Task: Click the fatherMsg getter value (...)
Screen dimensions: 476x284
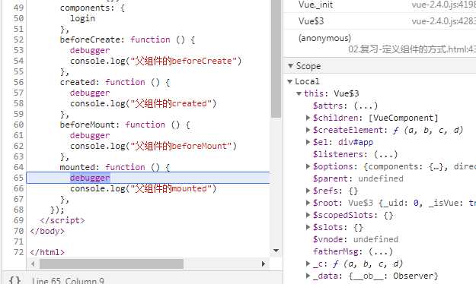Action: point(381,251)
